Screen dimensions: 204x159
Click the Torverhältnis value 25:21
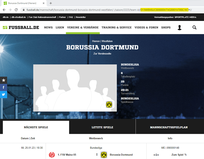[x=125, y=90]
